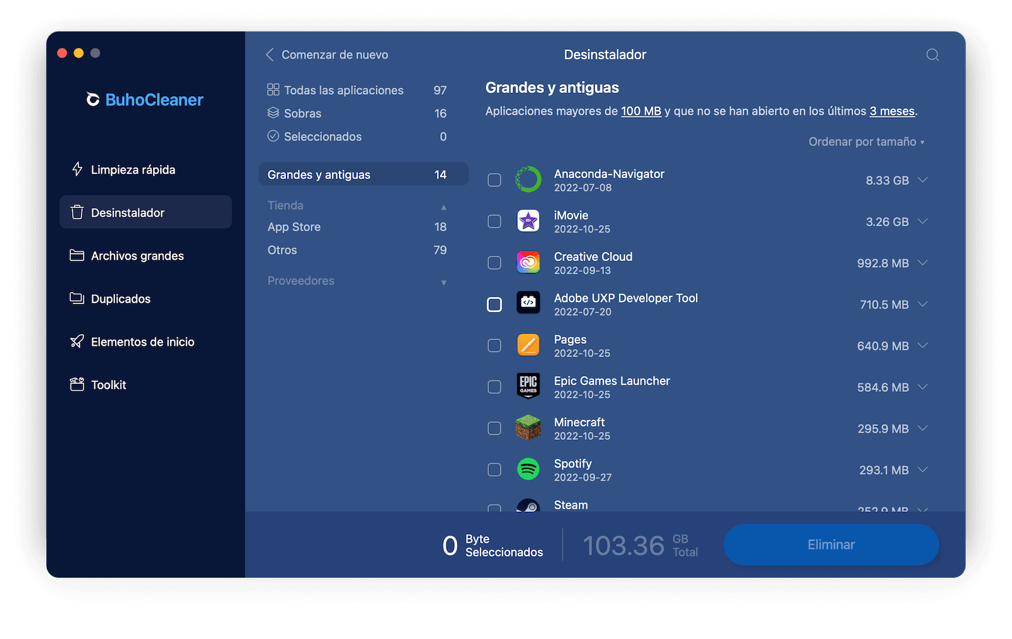1012x639 pixels.
Task: Click the back chevron beside Comenzar de nuevo
Action: [270, 55]
